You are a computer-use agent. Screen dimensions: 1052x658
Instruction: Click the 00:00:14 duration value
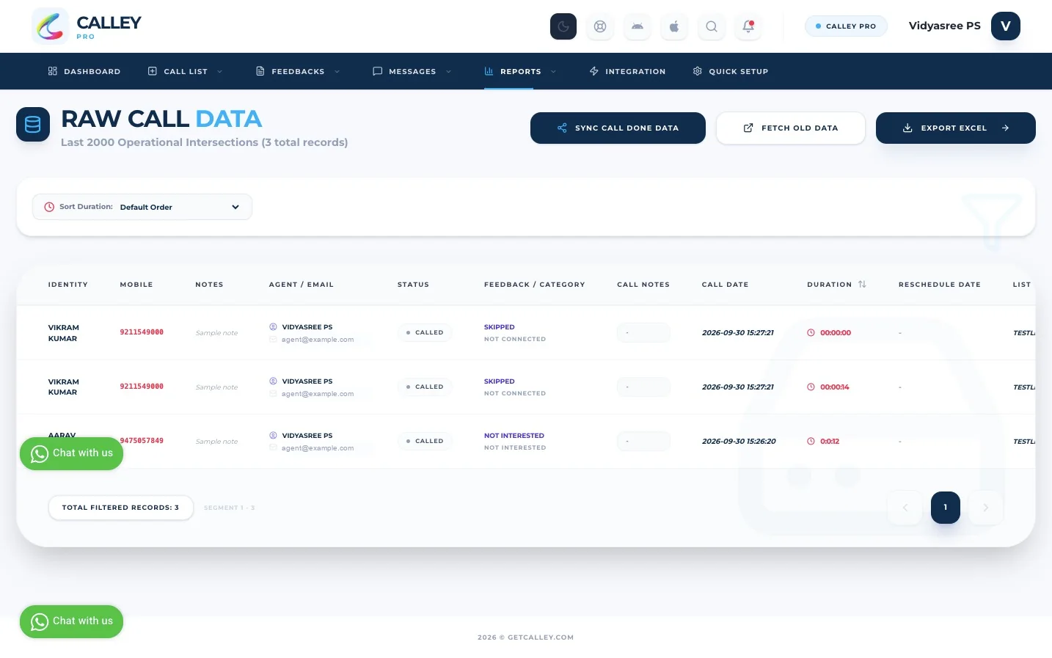click(x=835, y=387)
